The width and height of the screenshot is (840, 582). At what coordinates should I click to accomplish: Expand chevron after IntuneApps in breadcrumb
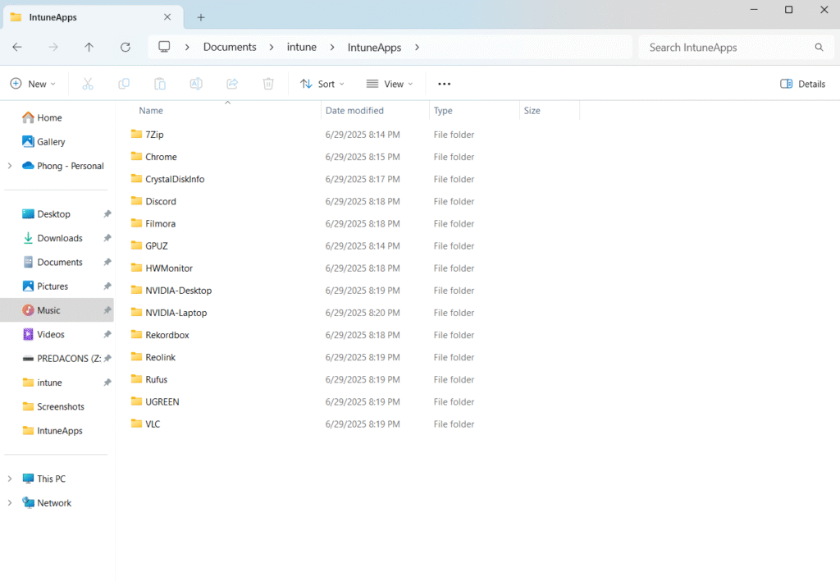[417, 47]
